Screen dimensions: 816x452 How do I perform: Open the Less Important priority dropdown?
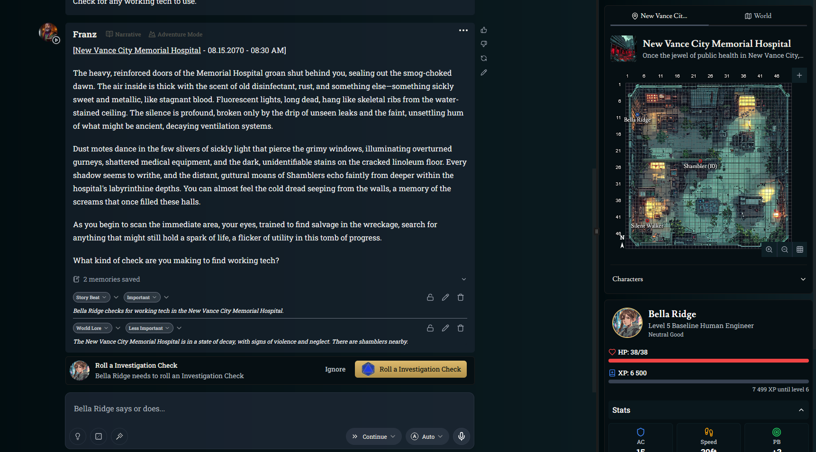pos(149,328)
